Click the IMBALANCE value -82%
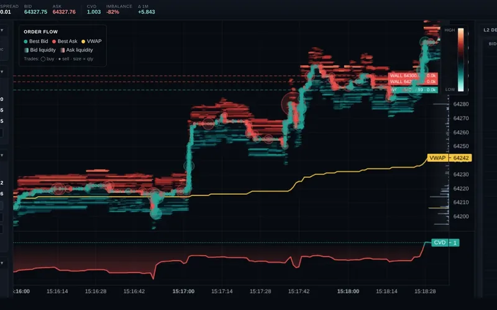The height and width of the screenshot is (310, 497). (112, 12)
